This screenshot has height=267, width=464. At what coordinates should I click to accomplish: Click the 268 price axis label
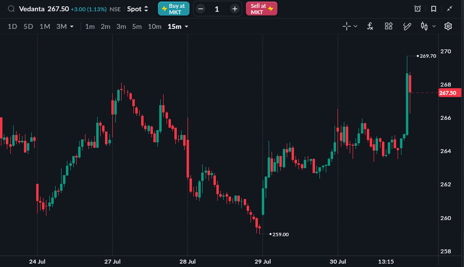point(445,85)
